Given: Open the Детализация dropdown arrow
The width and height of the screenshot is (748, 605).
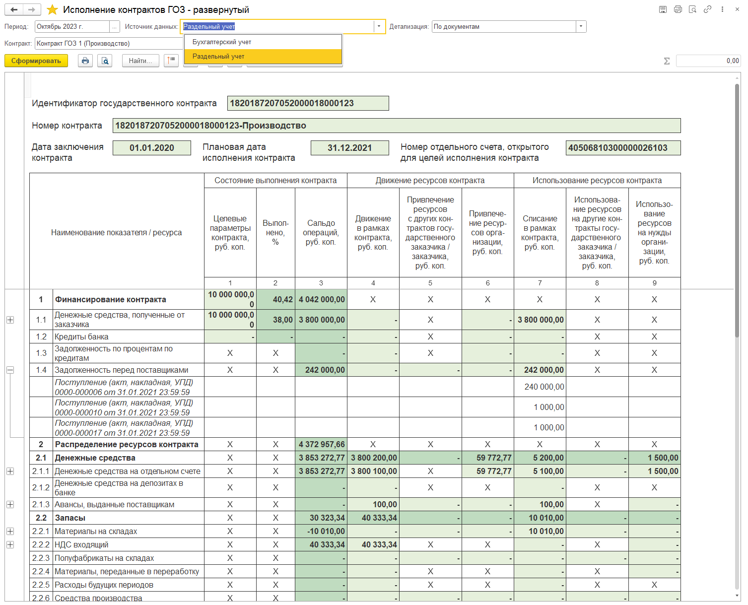Looking at the screenshot, I should 581,27.
